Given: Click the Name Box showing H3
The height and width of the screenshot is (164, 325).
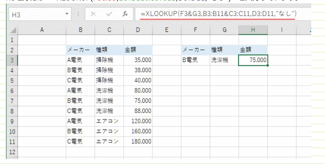Looking at the screenshot, I should (35, 15).
